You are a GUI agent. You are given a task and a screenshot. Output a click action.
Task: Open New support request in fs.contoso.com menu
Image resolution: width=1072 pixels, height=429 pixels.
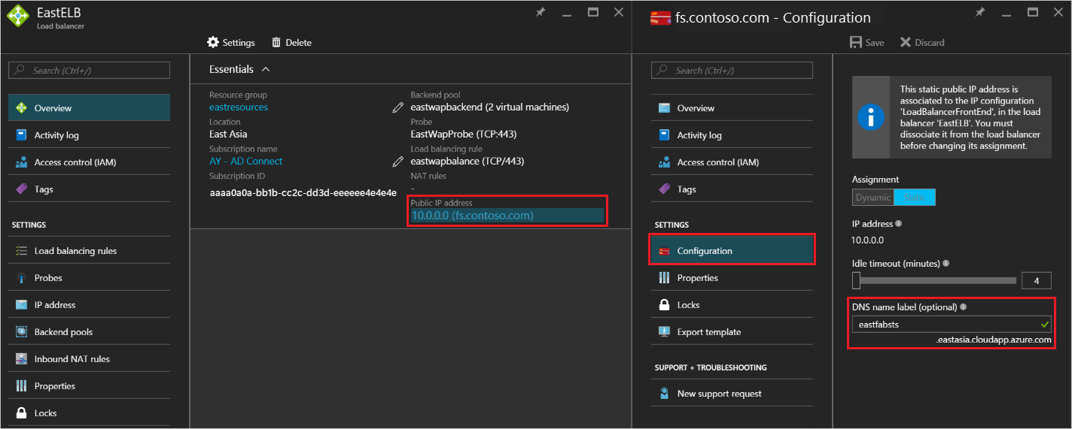(x=732, y=394)
